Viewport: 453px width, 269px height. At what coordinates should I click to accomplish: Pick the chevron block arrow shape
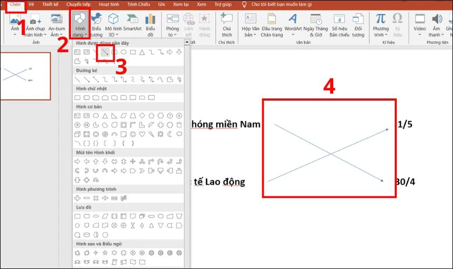pos(142,171)
